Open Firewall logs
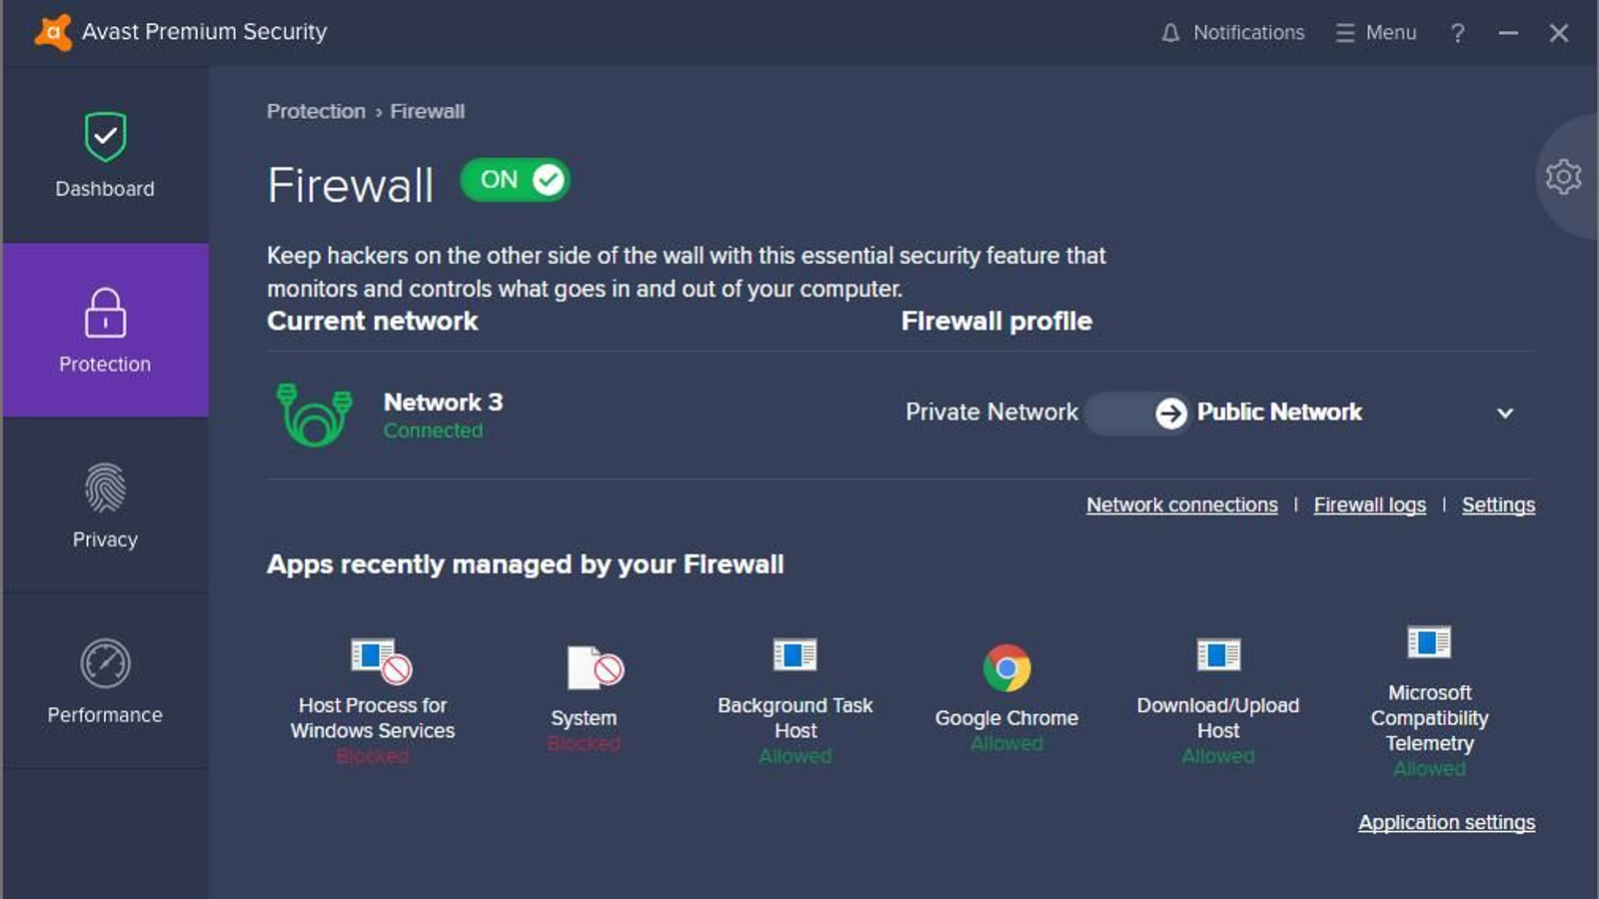This screenshot has height=899, width=1599. pyautogui.click(x=1369, y=504)
